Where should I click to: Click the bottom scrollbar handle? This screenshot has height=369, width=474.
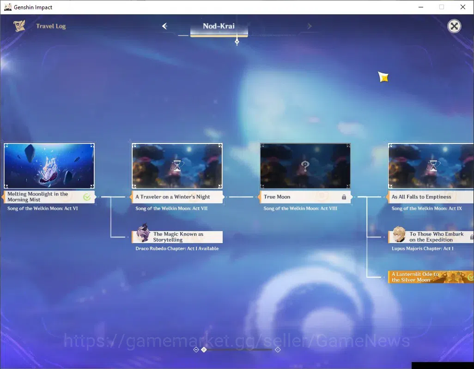coord(204,350)
